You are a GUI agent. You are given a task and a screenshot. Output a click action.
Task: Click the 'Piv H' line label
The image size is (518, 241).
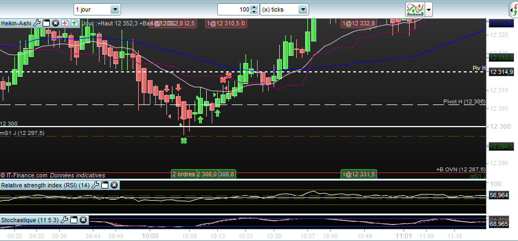[479, 69]
